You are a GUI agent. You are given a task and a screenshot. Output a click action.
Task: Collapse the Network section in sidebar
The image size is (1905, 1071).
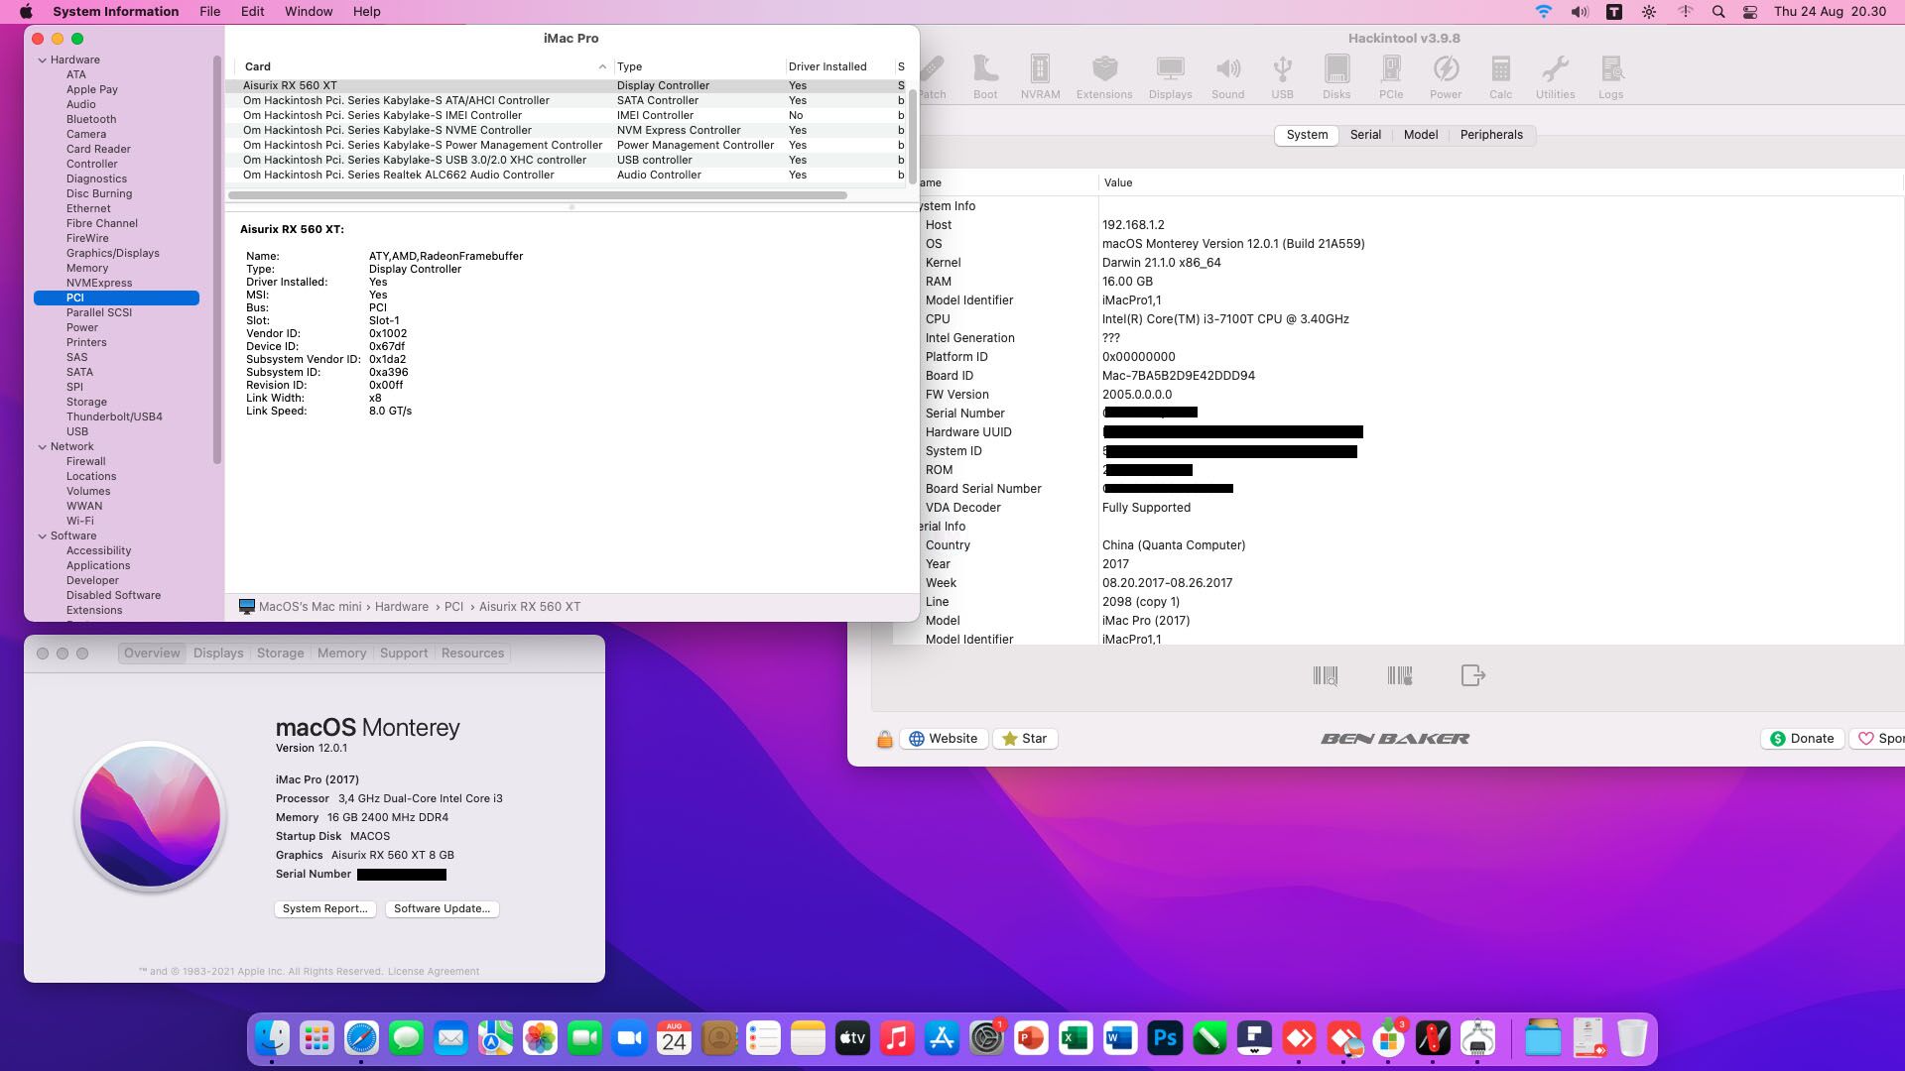tap(43, 446)
